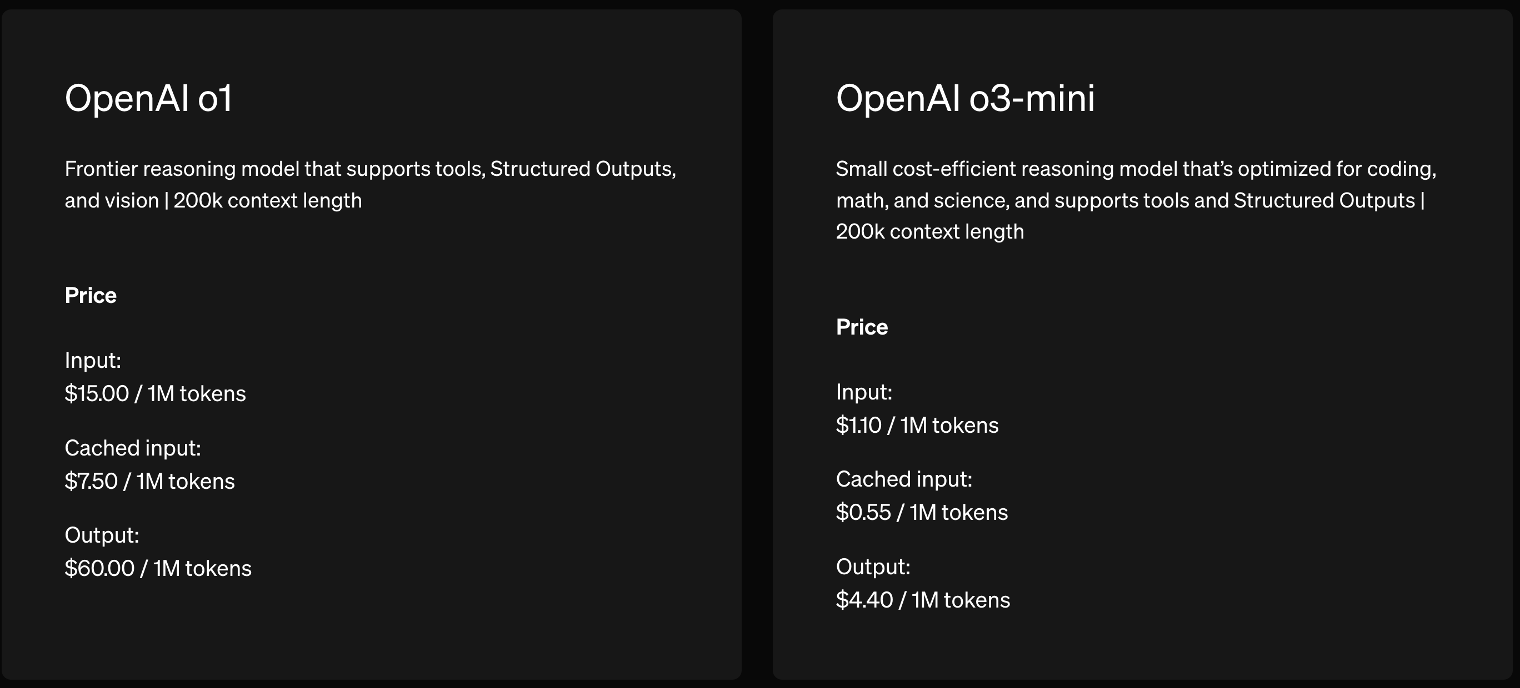This screenshot has width=1520, height=688.
Task: Click the o1 Output label
Action: point(102,535)
